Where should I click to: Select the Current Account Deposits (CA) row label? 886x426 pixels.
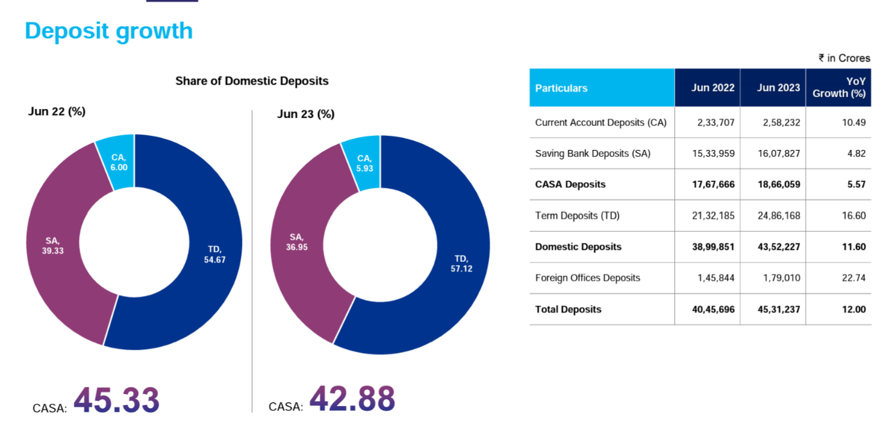pos(600,122)
